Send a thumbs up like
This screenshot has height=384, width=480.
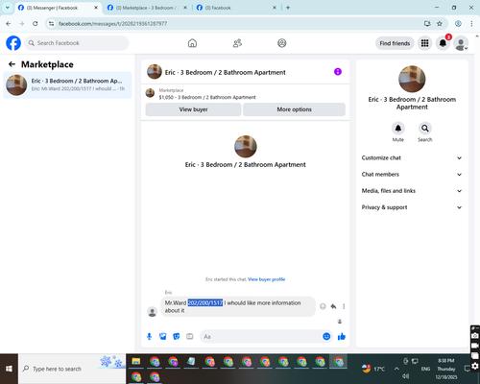(342, 336)
